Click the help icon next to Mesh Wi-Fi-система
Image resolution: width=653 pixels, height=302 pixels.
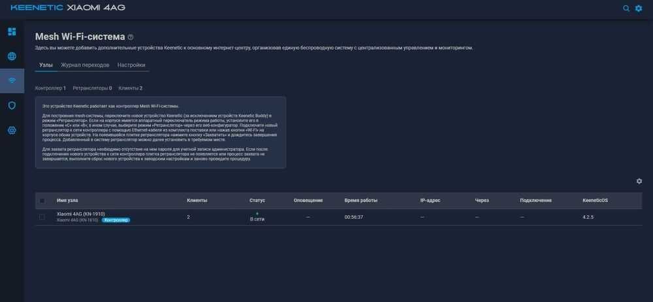pyautogui.click(x=131, y=37)
